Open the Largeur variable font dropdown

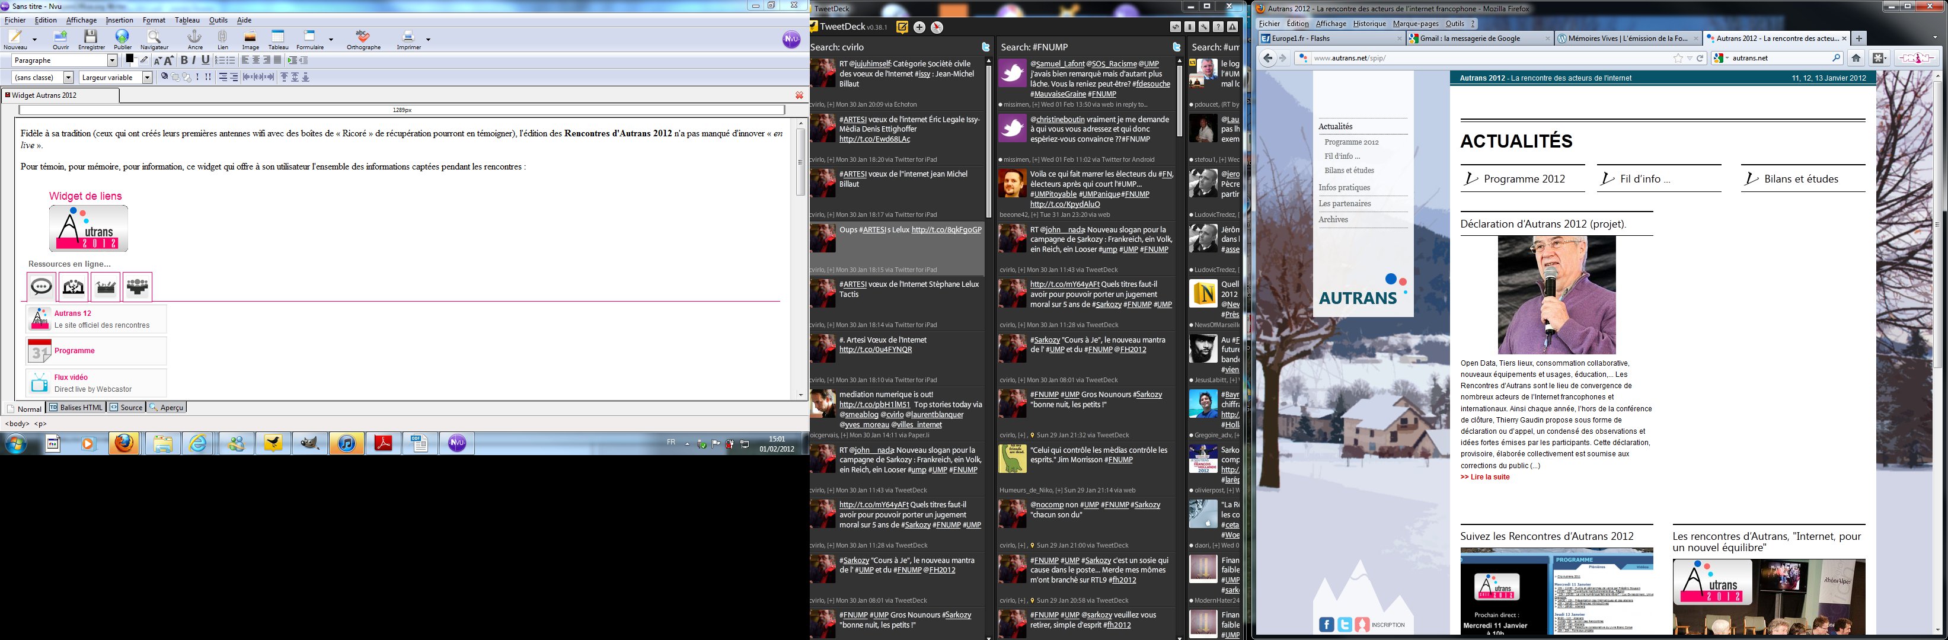tap(116, 77)
